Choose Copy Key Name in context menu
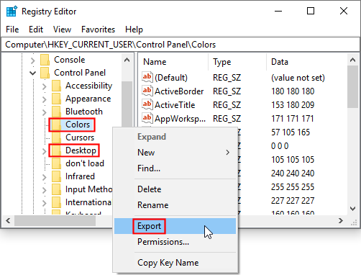The width and height of the screenshot is (361, 275). (x=175, y=263)
